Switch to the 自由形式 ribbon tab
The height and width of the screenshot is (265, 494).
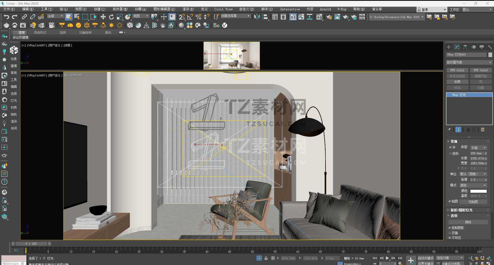click(x=40, y=33)
